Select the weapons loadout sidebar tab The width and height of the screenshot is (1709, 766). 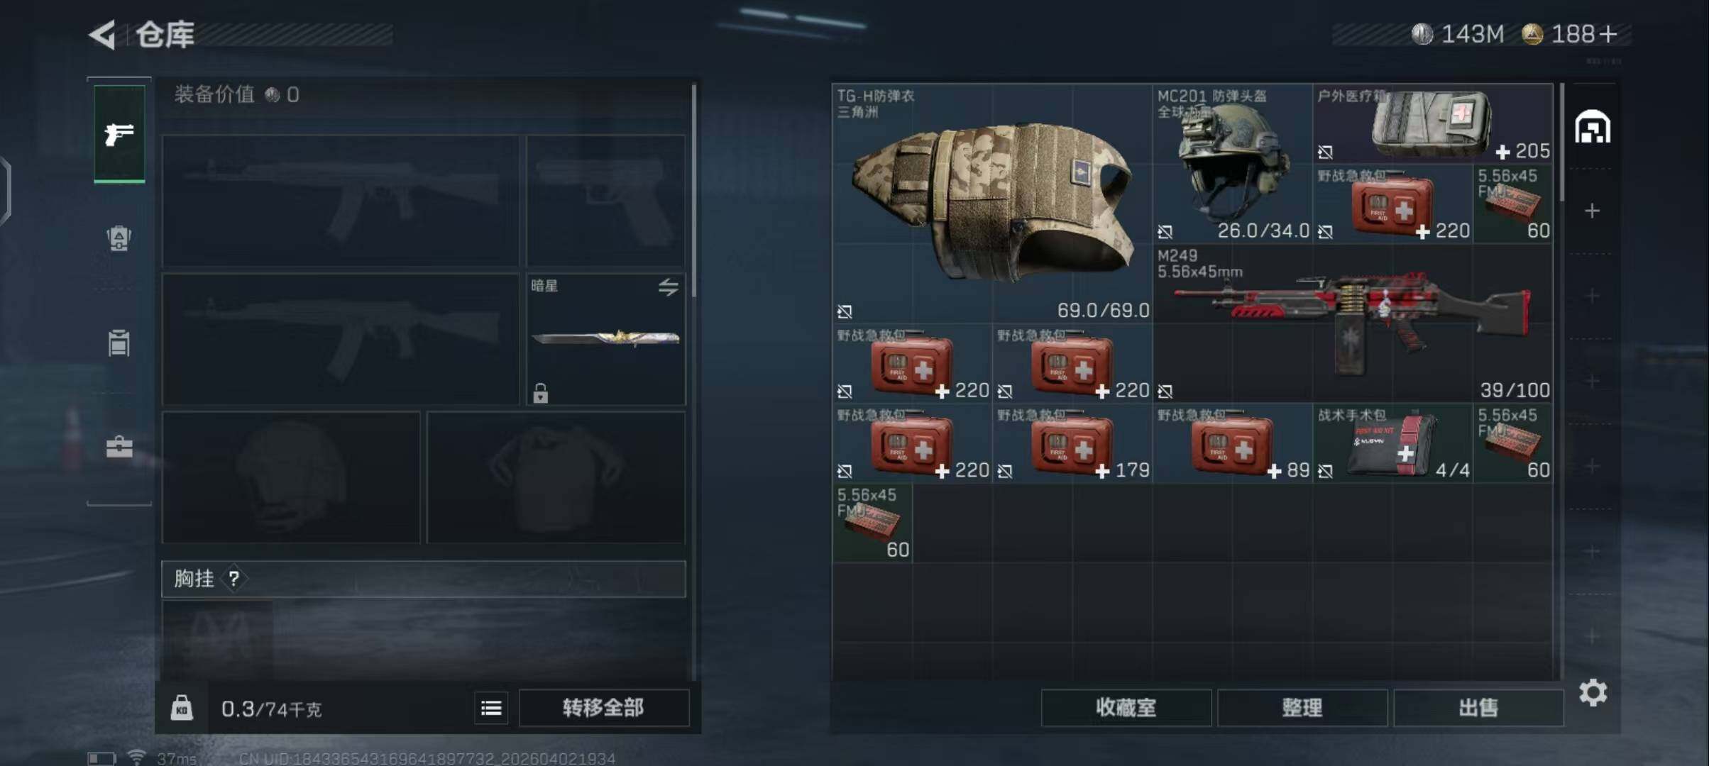coord(119,134)
